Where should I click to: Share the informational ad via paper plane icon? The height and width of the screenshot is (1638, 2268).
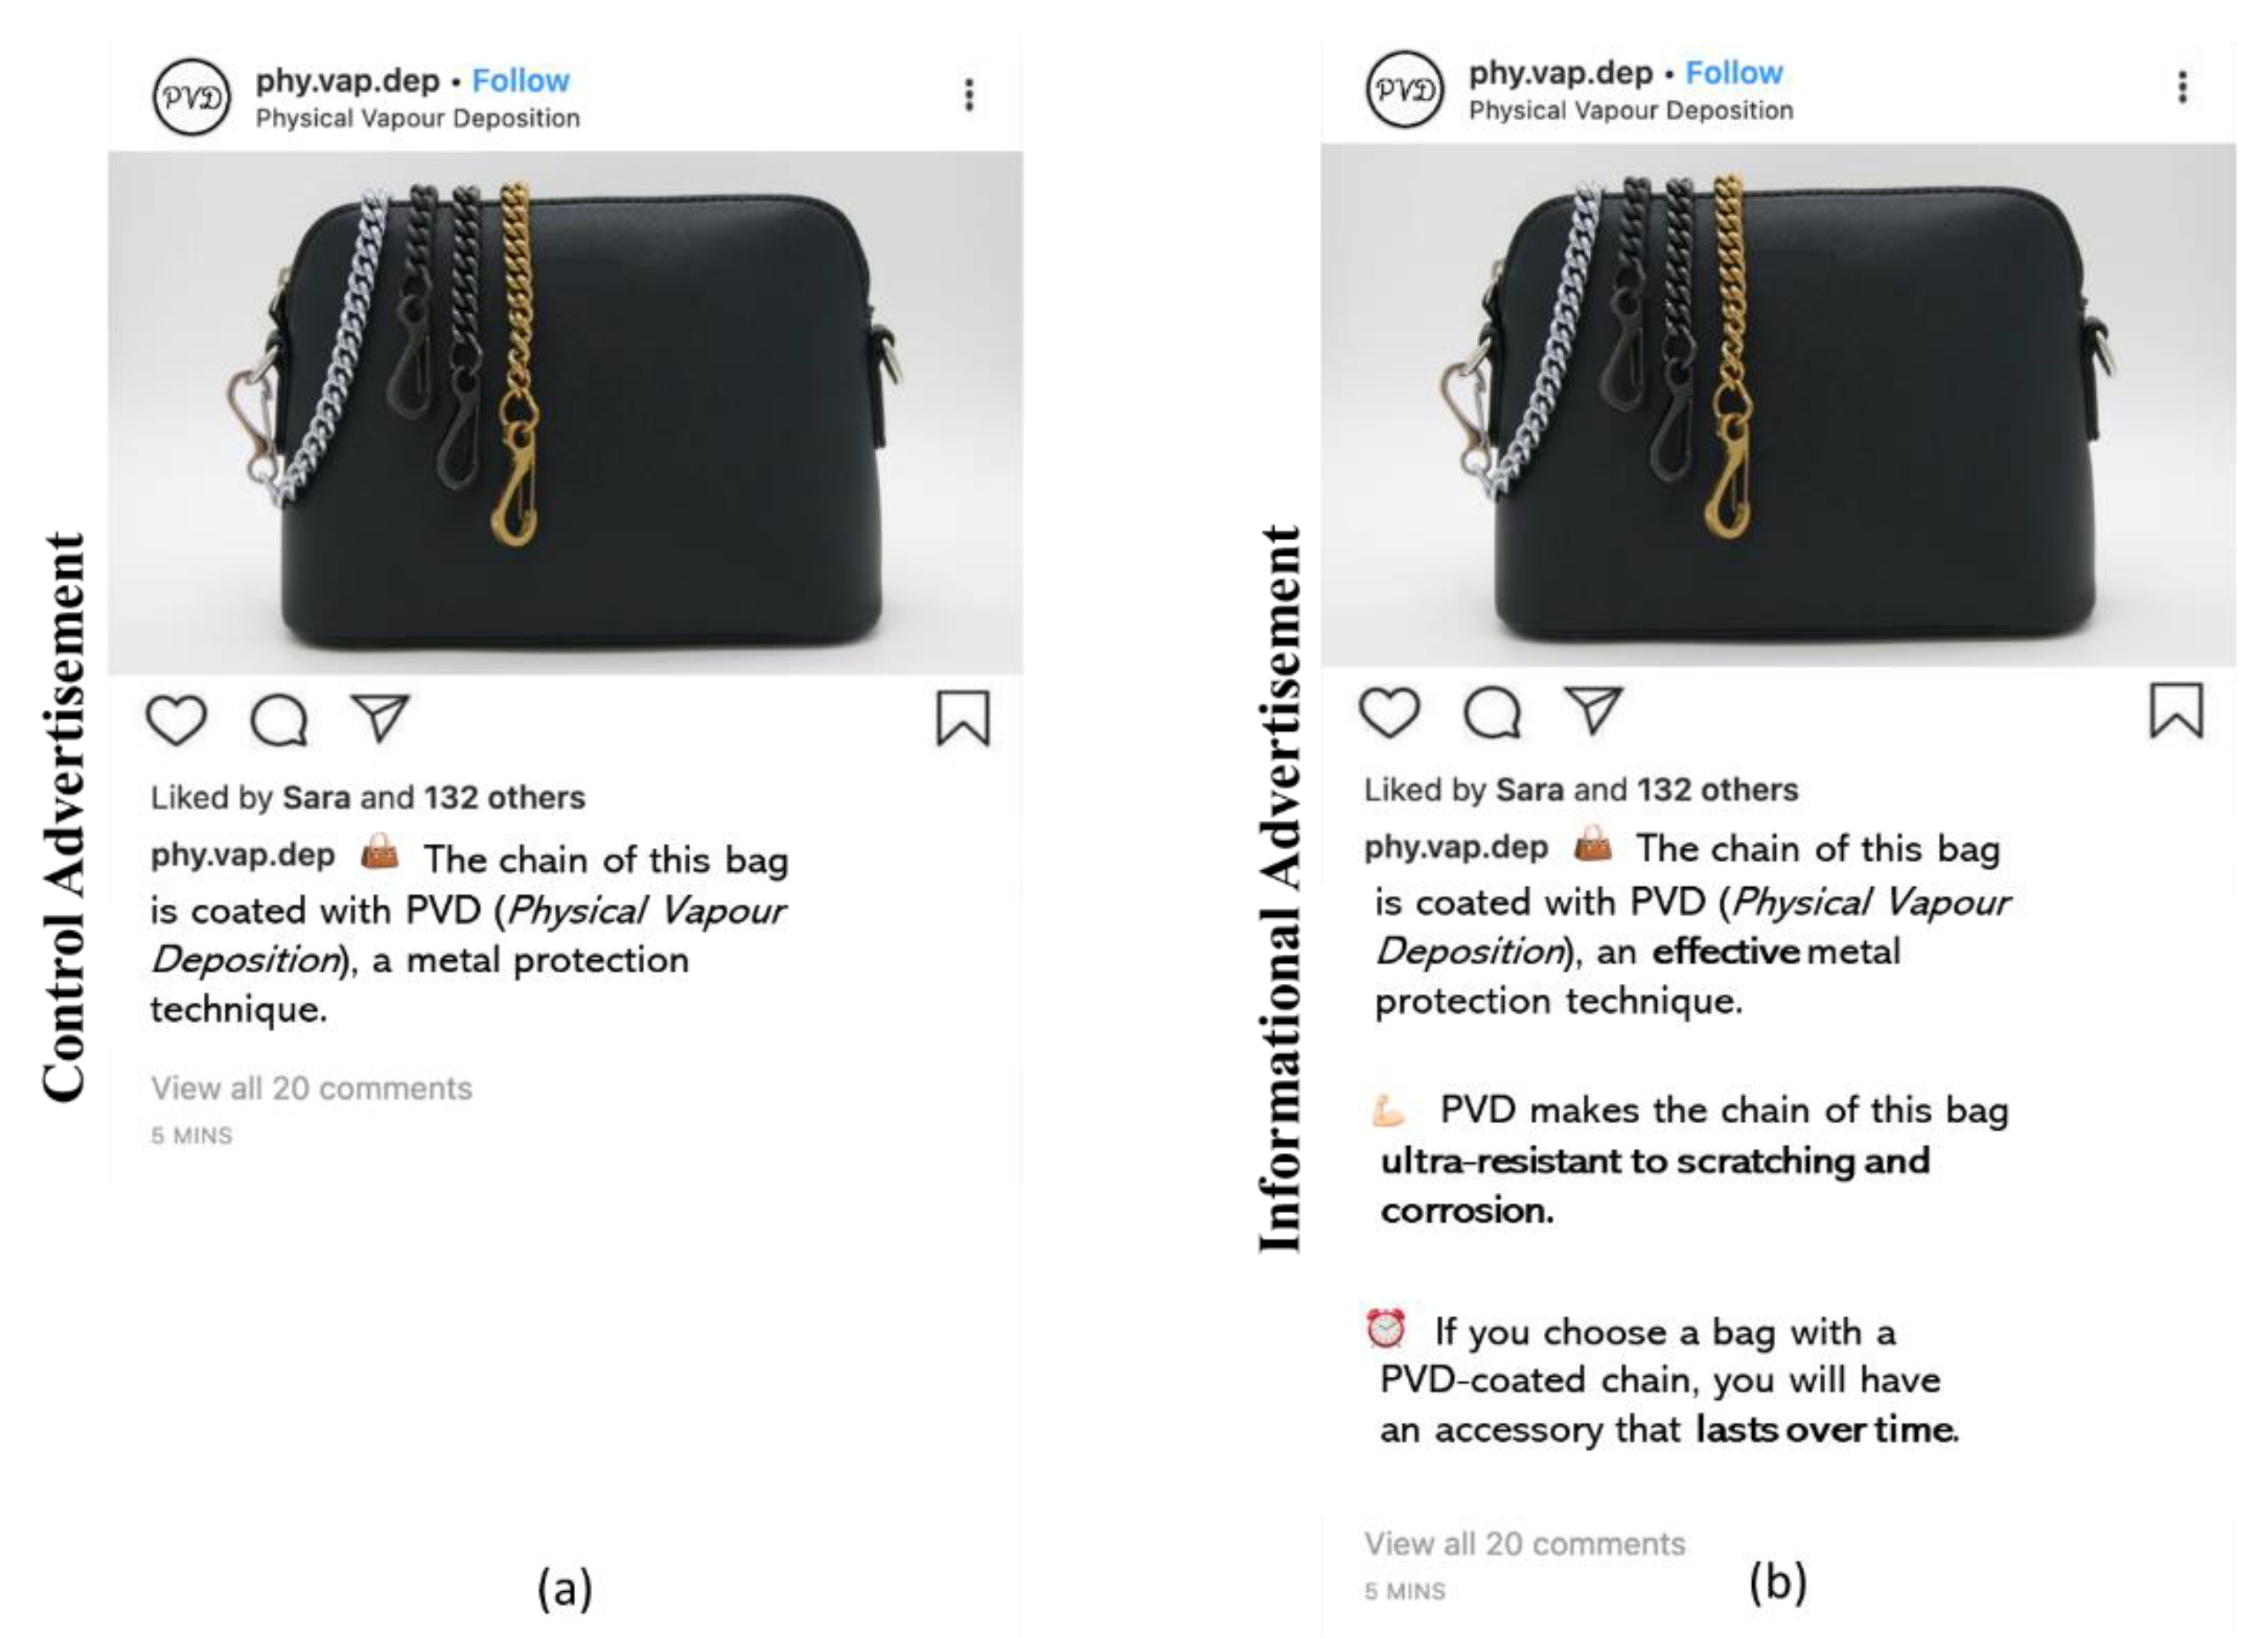coord(1593,709)
